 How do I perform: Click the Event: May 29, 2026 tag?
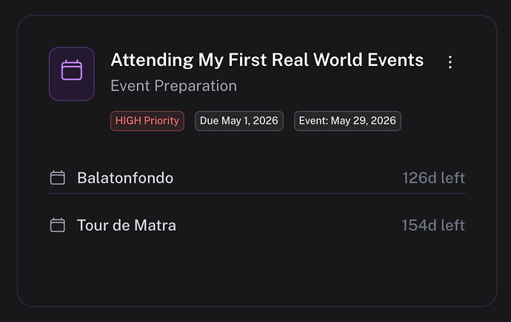(x=347, y=121)
